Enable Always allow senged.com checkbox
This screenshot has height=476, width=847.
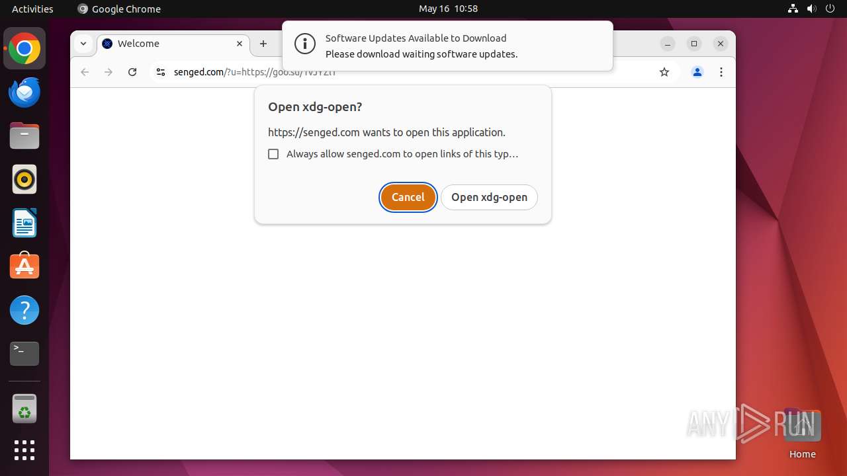coord(273,154)
